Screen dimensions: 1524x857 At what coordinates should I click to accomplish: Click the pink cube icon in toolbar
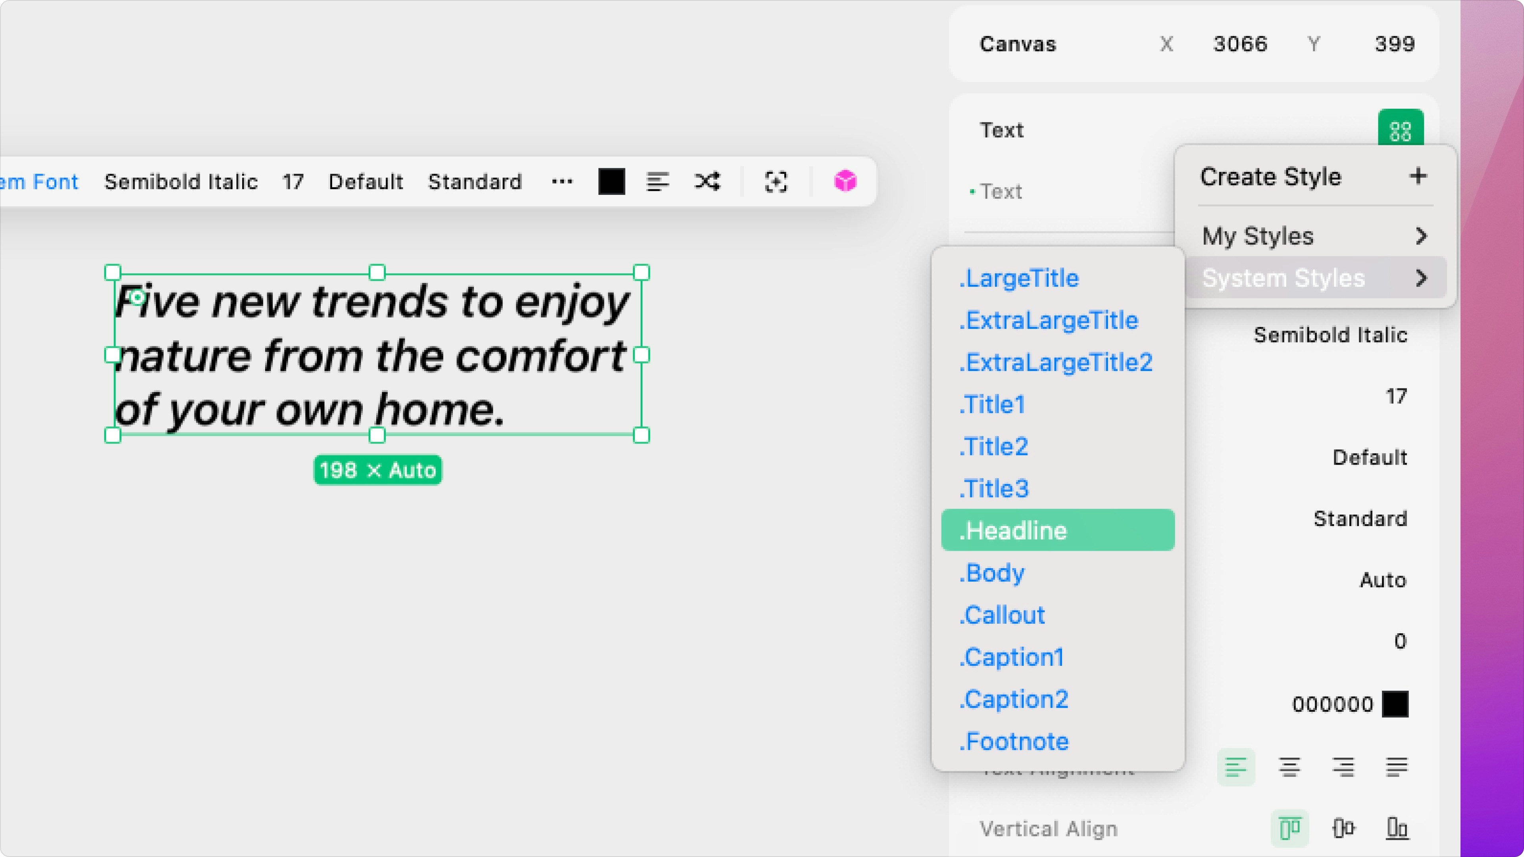[845, 181]
